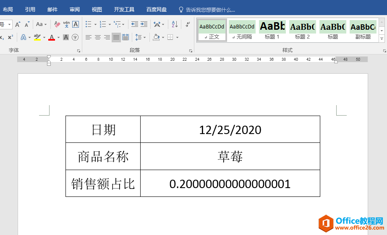Shrink font size with smaller A icon

click(x=27, y=24)
